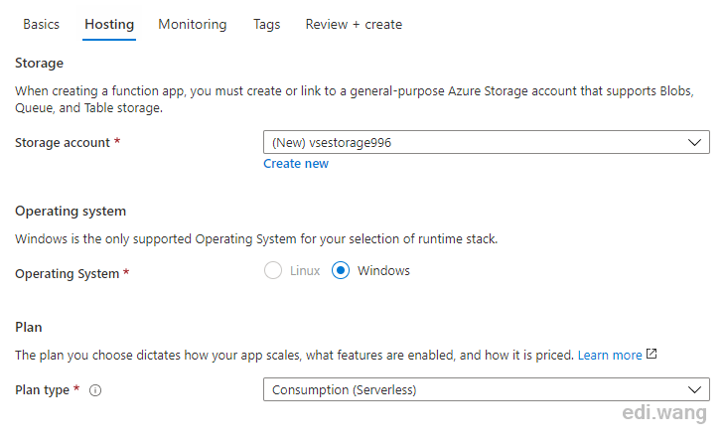Viewport: 725px width, 441px height.
Task: Switch to the Basics tab
Action: point(41,24)
